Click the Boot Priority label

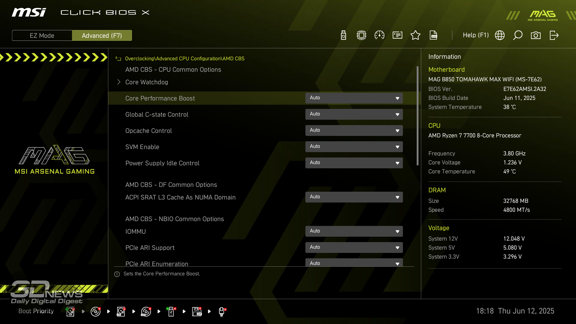pos(36,311)
